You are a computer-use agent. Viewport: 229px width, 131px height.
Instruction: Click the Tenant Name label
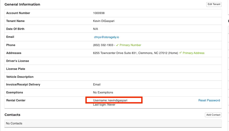pos(15,21)
